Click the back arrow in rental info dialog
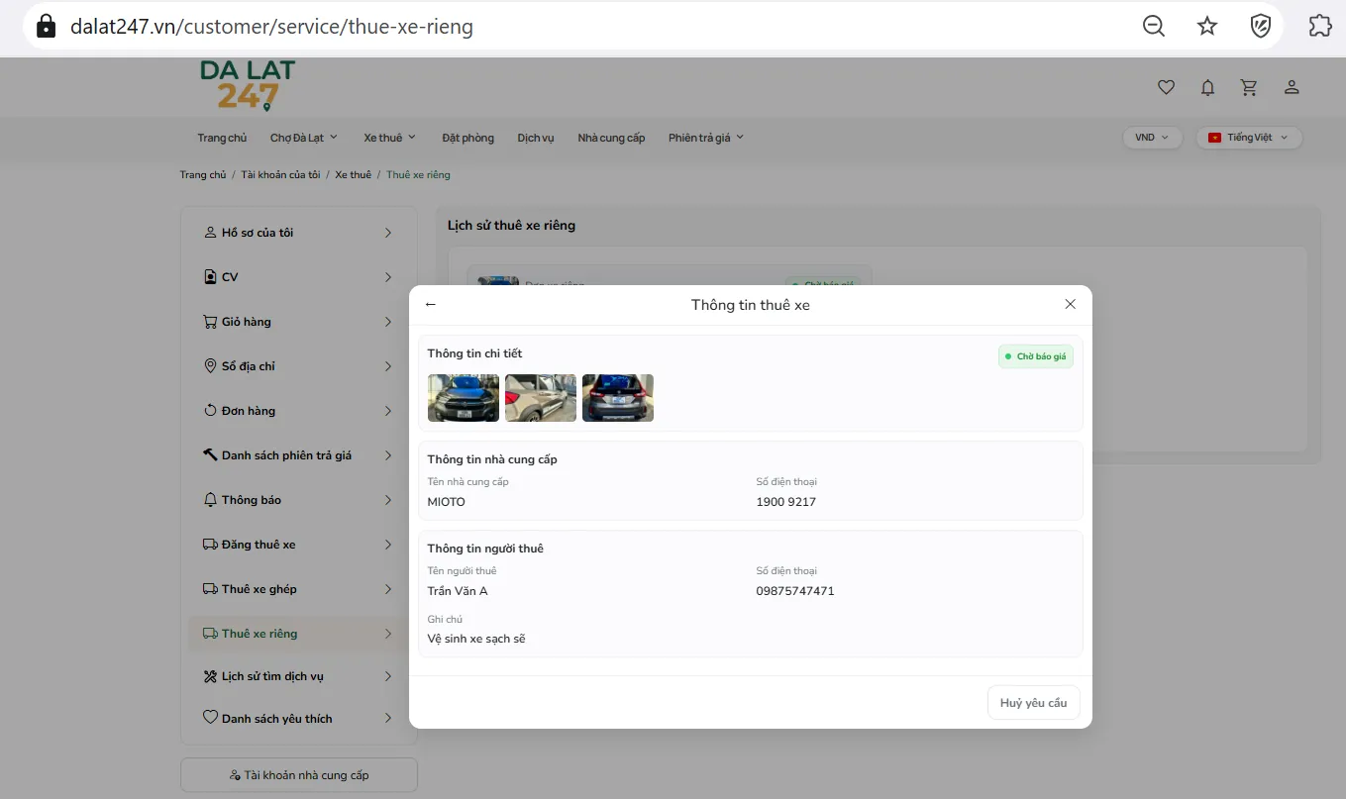 (430, 304)
